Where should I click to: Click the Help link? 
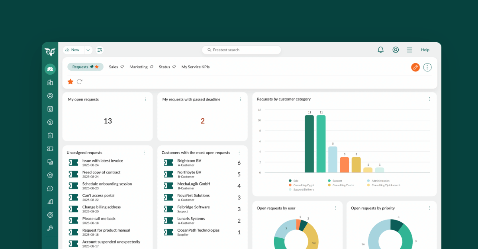tap(425, 50)
